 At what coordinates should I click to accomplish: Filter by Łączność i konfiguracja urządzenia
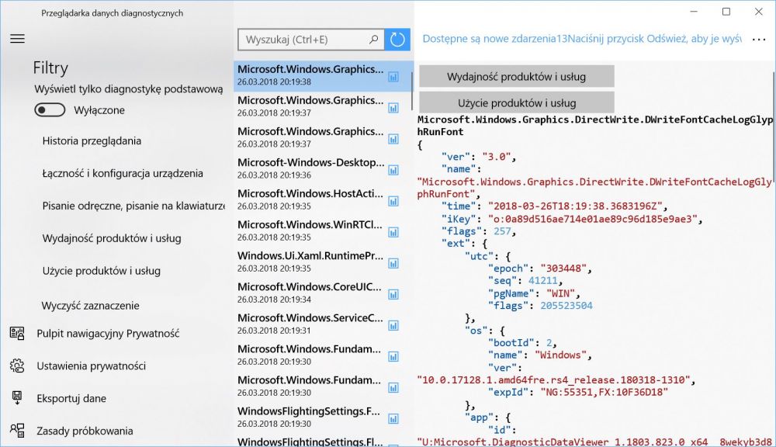pyautogui.click(x=123, y=173)
